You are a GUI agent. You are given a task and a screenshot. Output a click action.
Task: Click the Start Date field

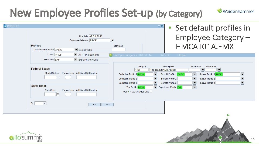(x=119, y=49)
